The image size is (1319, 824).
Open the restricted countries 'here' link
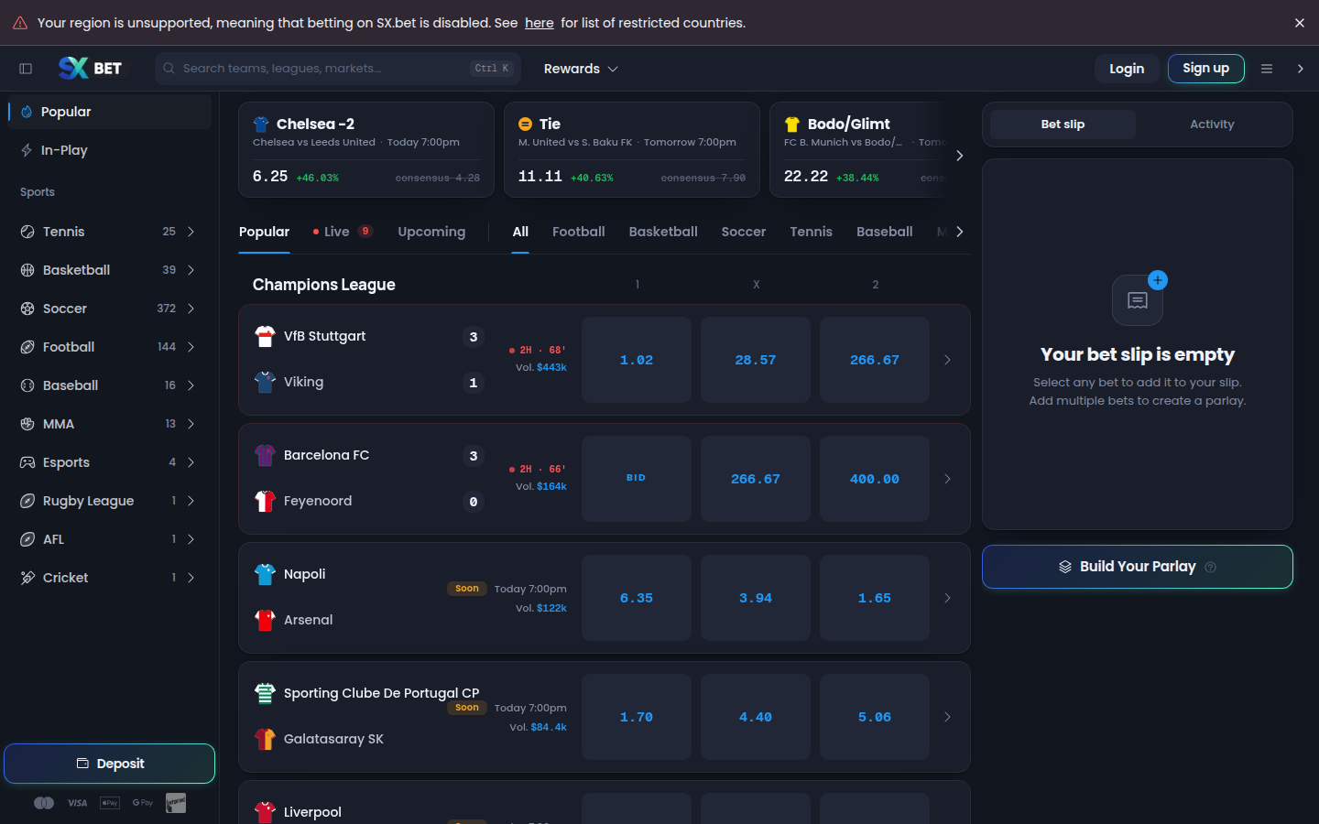[540, 23]
